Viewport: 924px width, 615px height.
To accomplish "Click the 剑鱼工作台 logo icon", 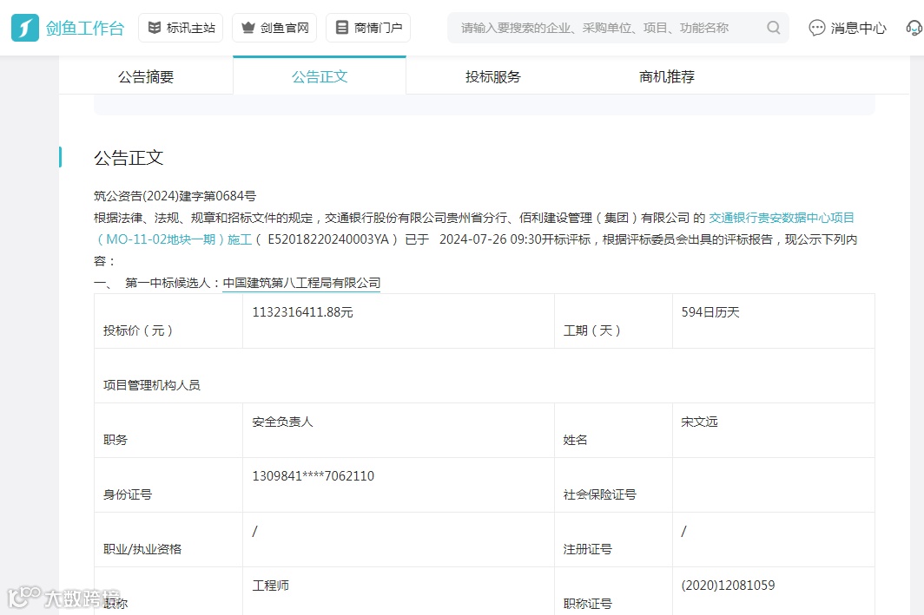I will pyautogui.click(x=24, y=28).
